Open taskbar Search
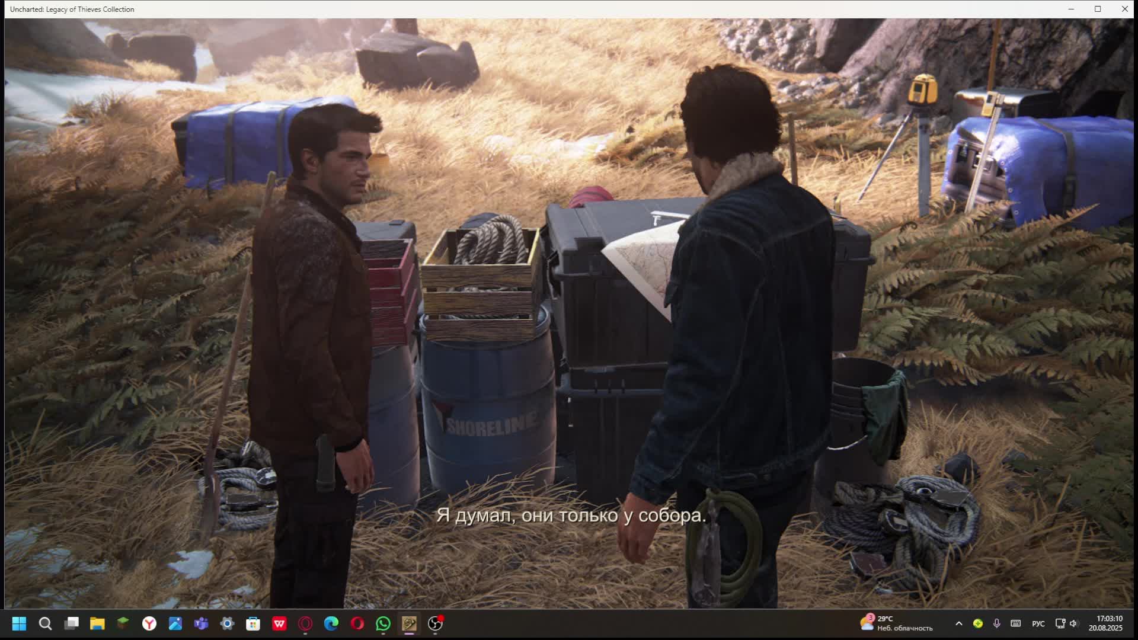This screenshot has width=1138, height=640. tap(45, 623)
